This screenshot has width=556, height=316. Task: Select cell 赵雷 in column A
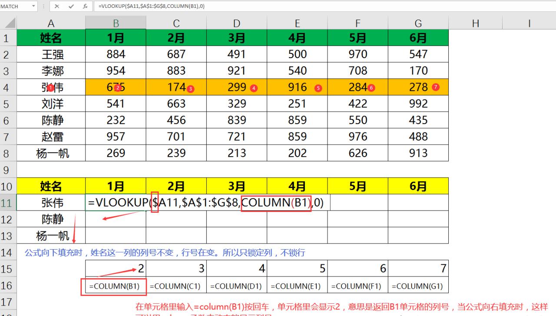51,137
